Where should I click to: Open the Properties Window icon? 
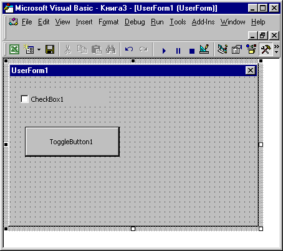point(237,49)
